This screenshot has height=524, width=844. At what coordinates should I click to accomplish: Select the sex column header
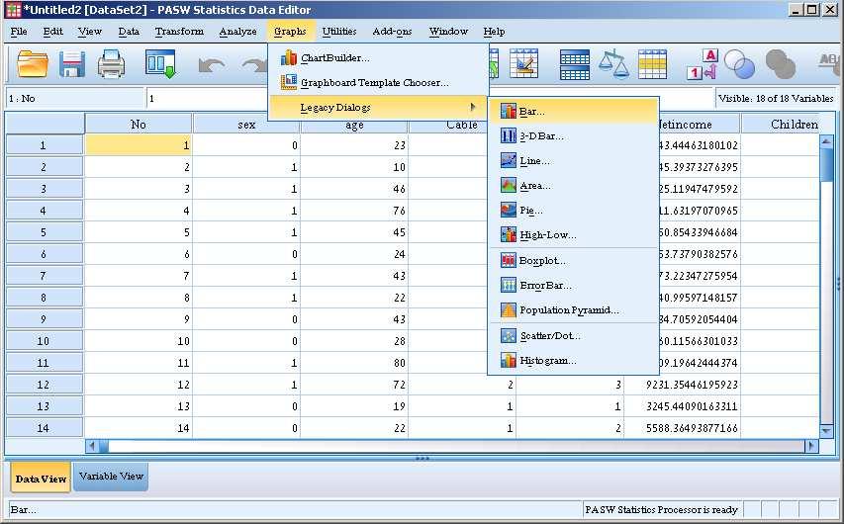click(246, 124)
